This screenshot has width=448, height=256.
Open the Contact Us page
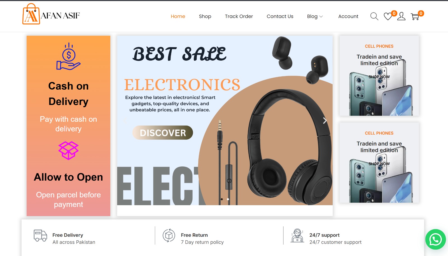tap(280, 16)
